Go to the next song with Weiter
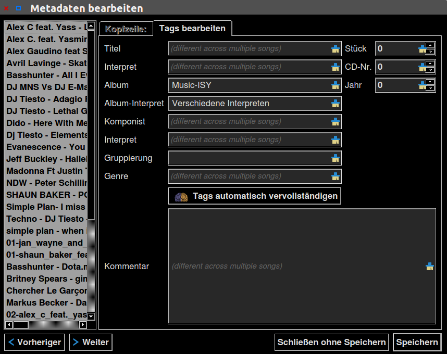Screen dimensions: 447x354 click(91, 342)
